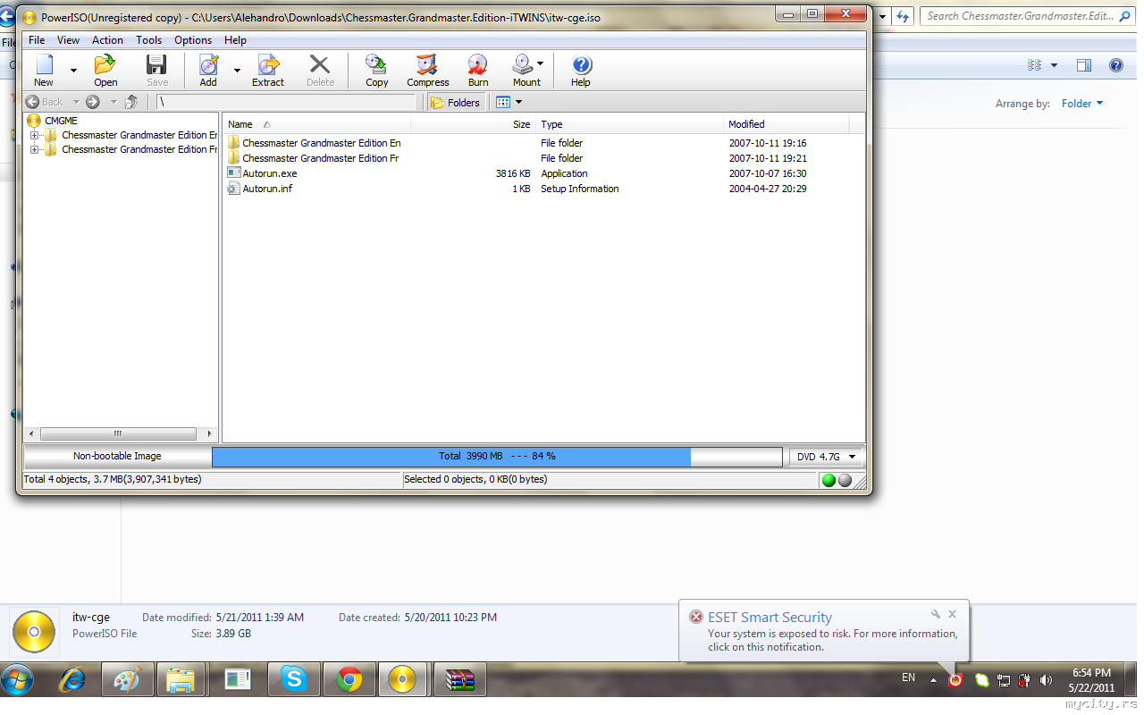Open the New button dropdown arrow
The image size is (1144, 715).
pos(73,70)
